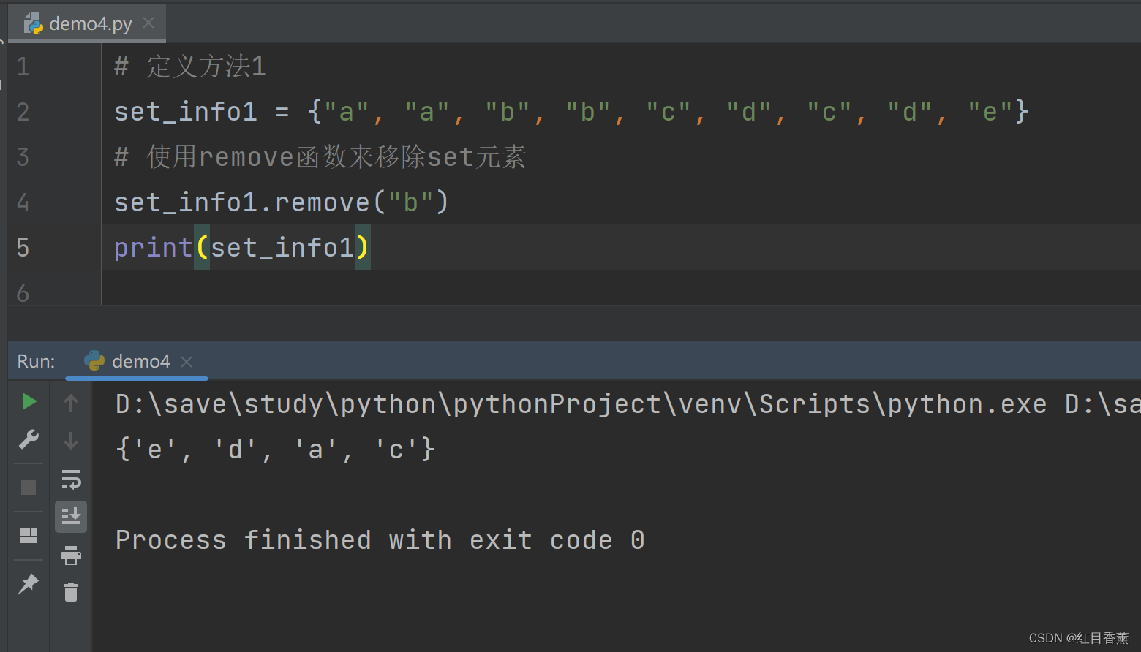
Task: Switch to the demo4.py editor tab
Action: 87,23
